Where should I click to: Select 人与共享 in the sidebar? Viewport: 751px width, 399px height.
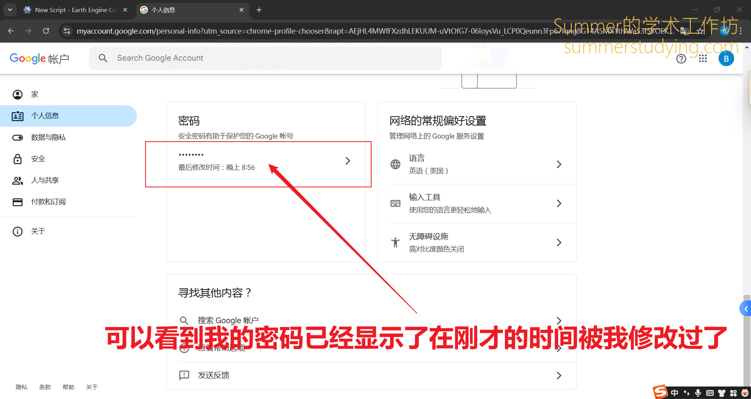point(68,180)
